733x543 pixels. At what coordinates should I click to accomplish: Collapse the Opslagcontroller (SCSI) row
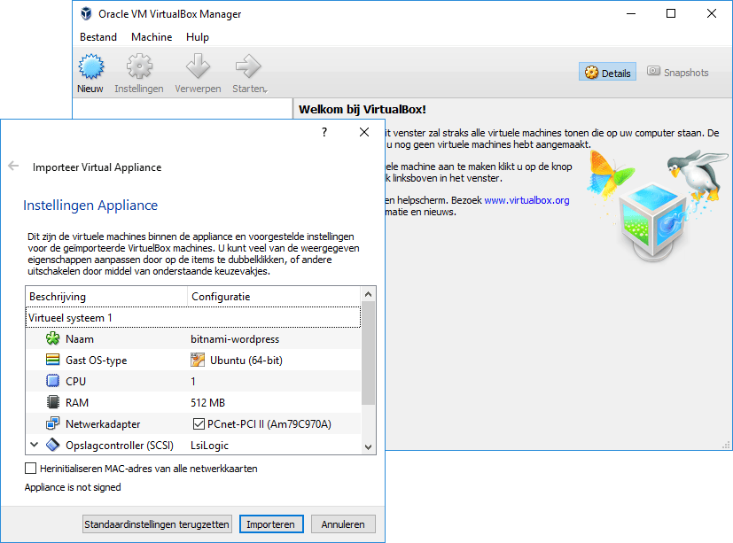(x=35, y=445)
